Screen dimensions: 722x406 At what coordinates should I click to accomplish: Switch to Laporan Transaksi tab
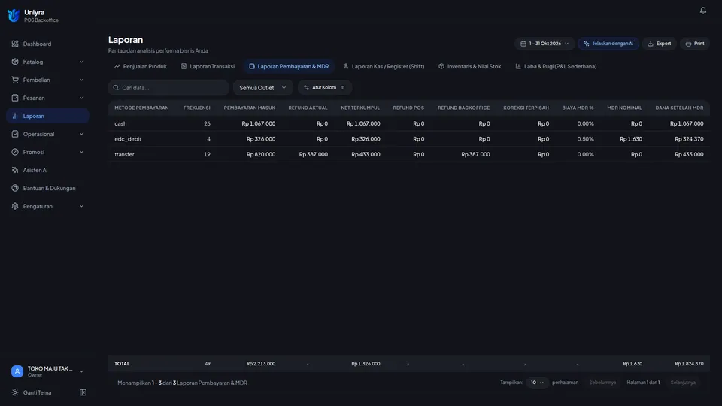click(x=208, y=66)
